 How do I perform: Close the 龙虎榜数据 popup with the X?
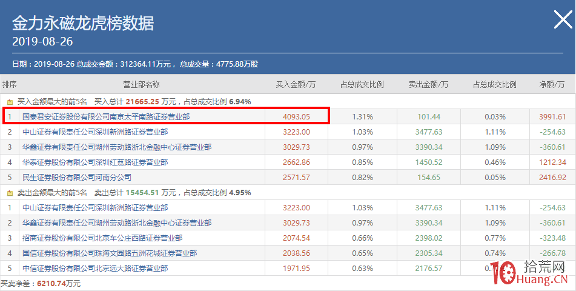563,19
